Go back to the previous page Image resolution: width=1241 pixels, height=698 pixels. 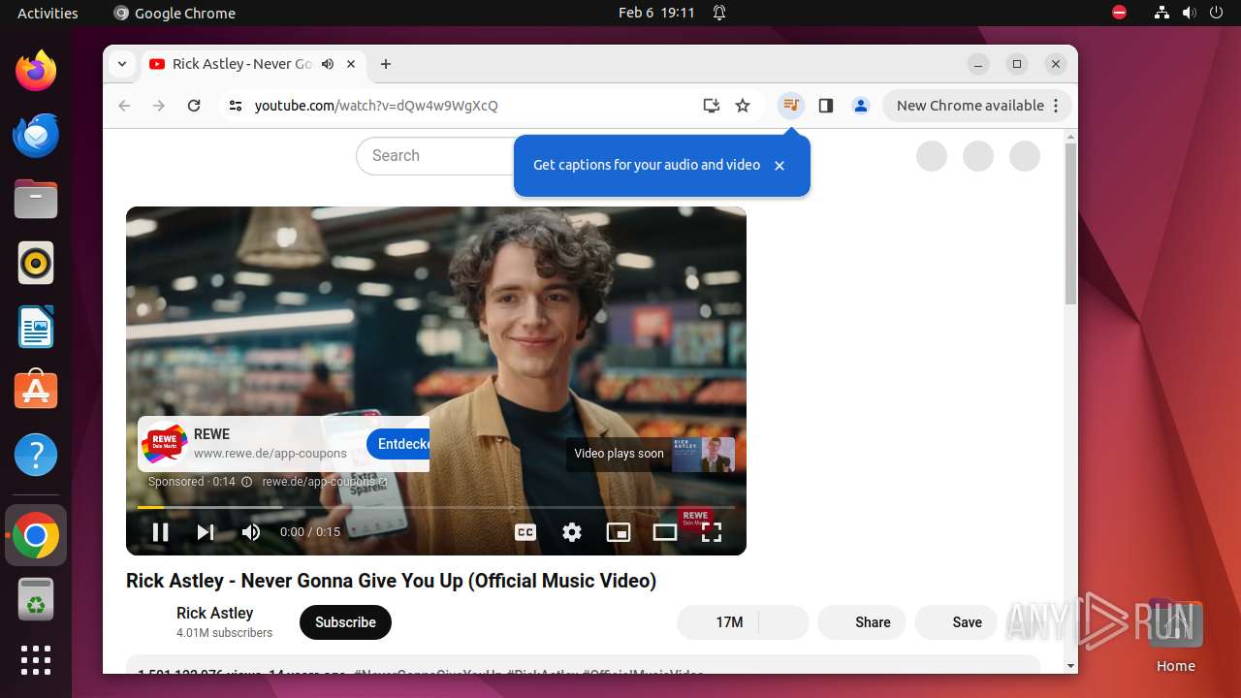pos(124,106)
